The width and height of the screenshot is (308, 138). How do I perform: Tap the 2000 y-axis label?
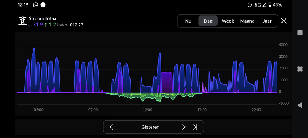tap(283, 68)
